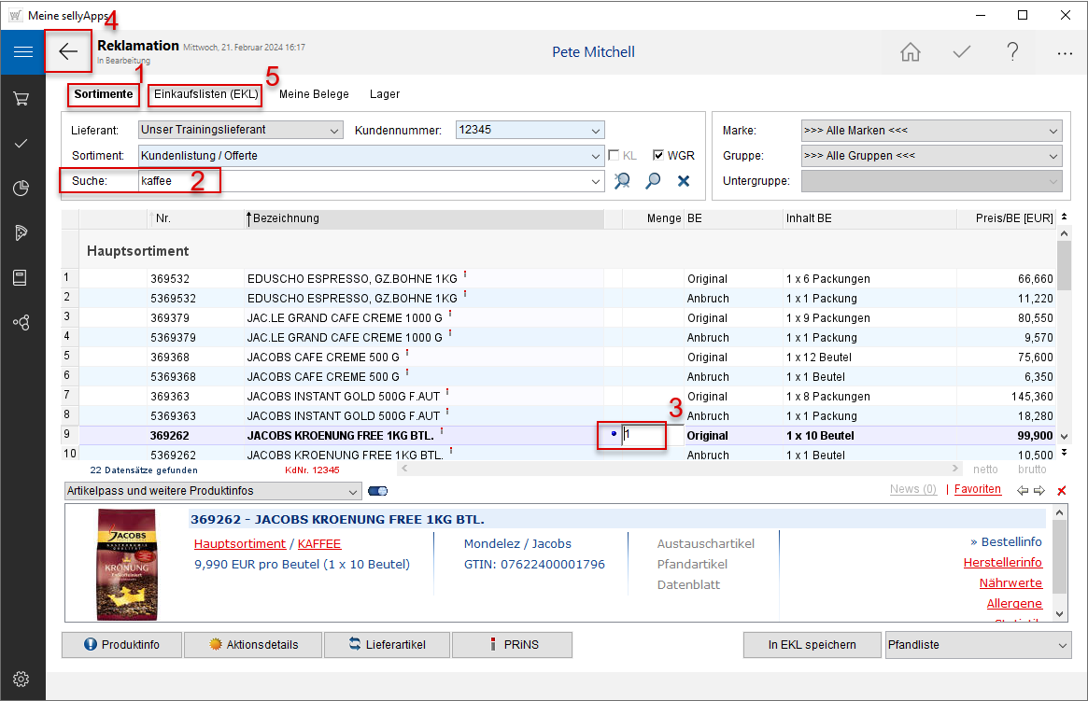Expand the Pfandliste dropdown
1088x701 pixels.
1063,645
